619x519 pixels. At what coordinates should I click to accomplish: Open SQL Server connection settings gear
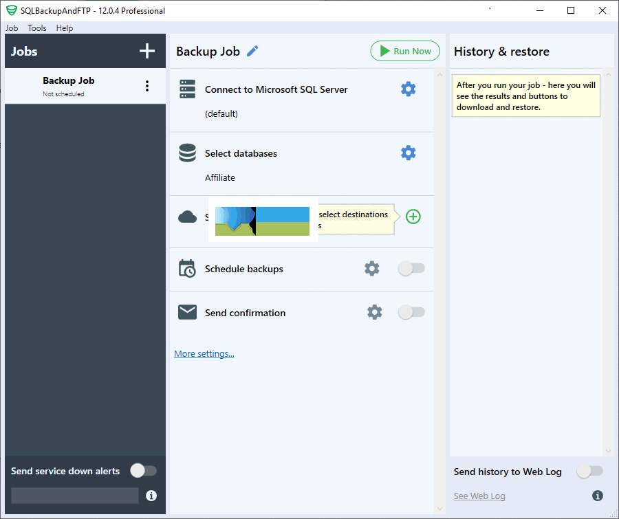[x=408, y=89]
